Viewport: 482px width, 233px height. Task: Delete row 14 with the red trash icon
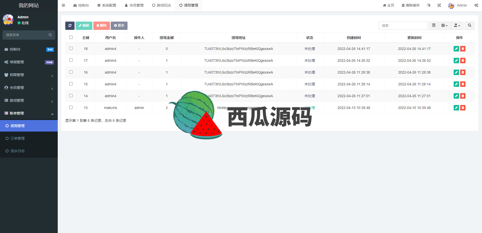pyautogui.click(x=463, y=96)
